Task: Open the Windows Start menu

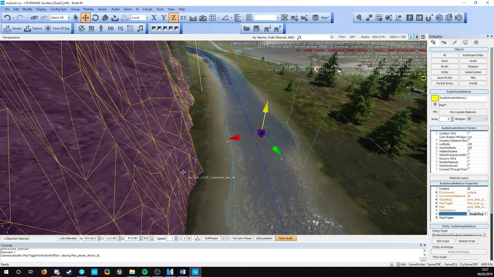Action: click(x=6, y=272)
